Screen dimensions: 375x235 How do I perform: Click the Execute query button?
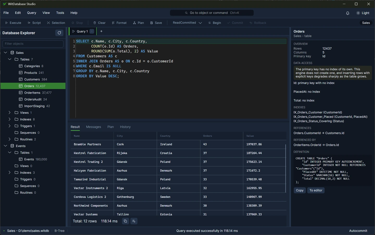[13, 23]
